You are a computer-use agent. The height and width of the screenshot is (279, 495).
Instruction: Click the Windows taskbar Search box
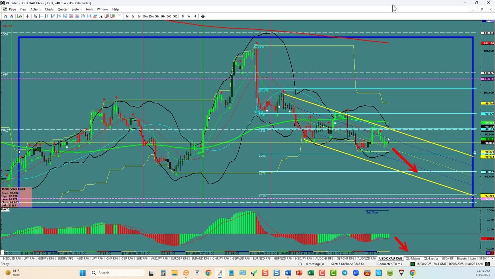117,273
